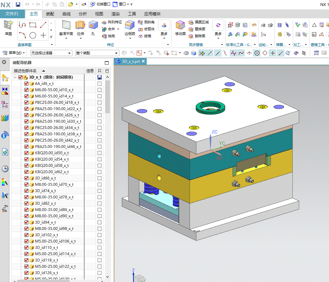This screenshot has height=282, width=329.
Task: Click the Hole (孔) feature icon
Action: (x=93, y=25)
